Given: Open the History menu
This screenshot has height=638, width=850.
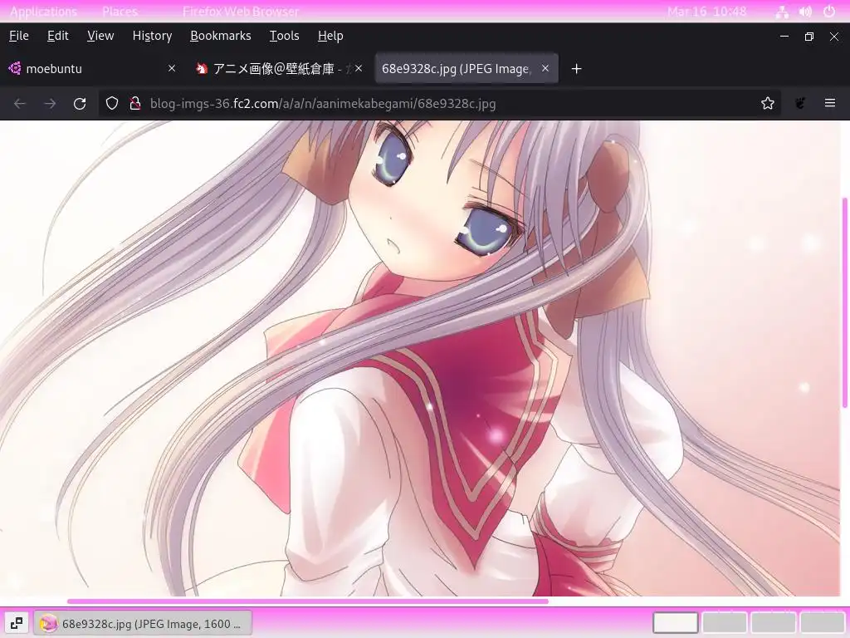Looking at the screenshot, I should click(152, 36).
